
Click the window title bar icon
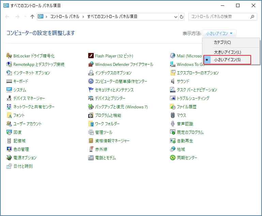coord(6,5)
